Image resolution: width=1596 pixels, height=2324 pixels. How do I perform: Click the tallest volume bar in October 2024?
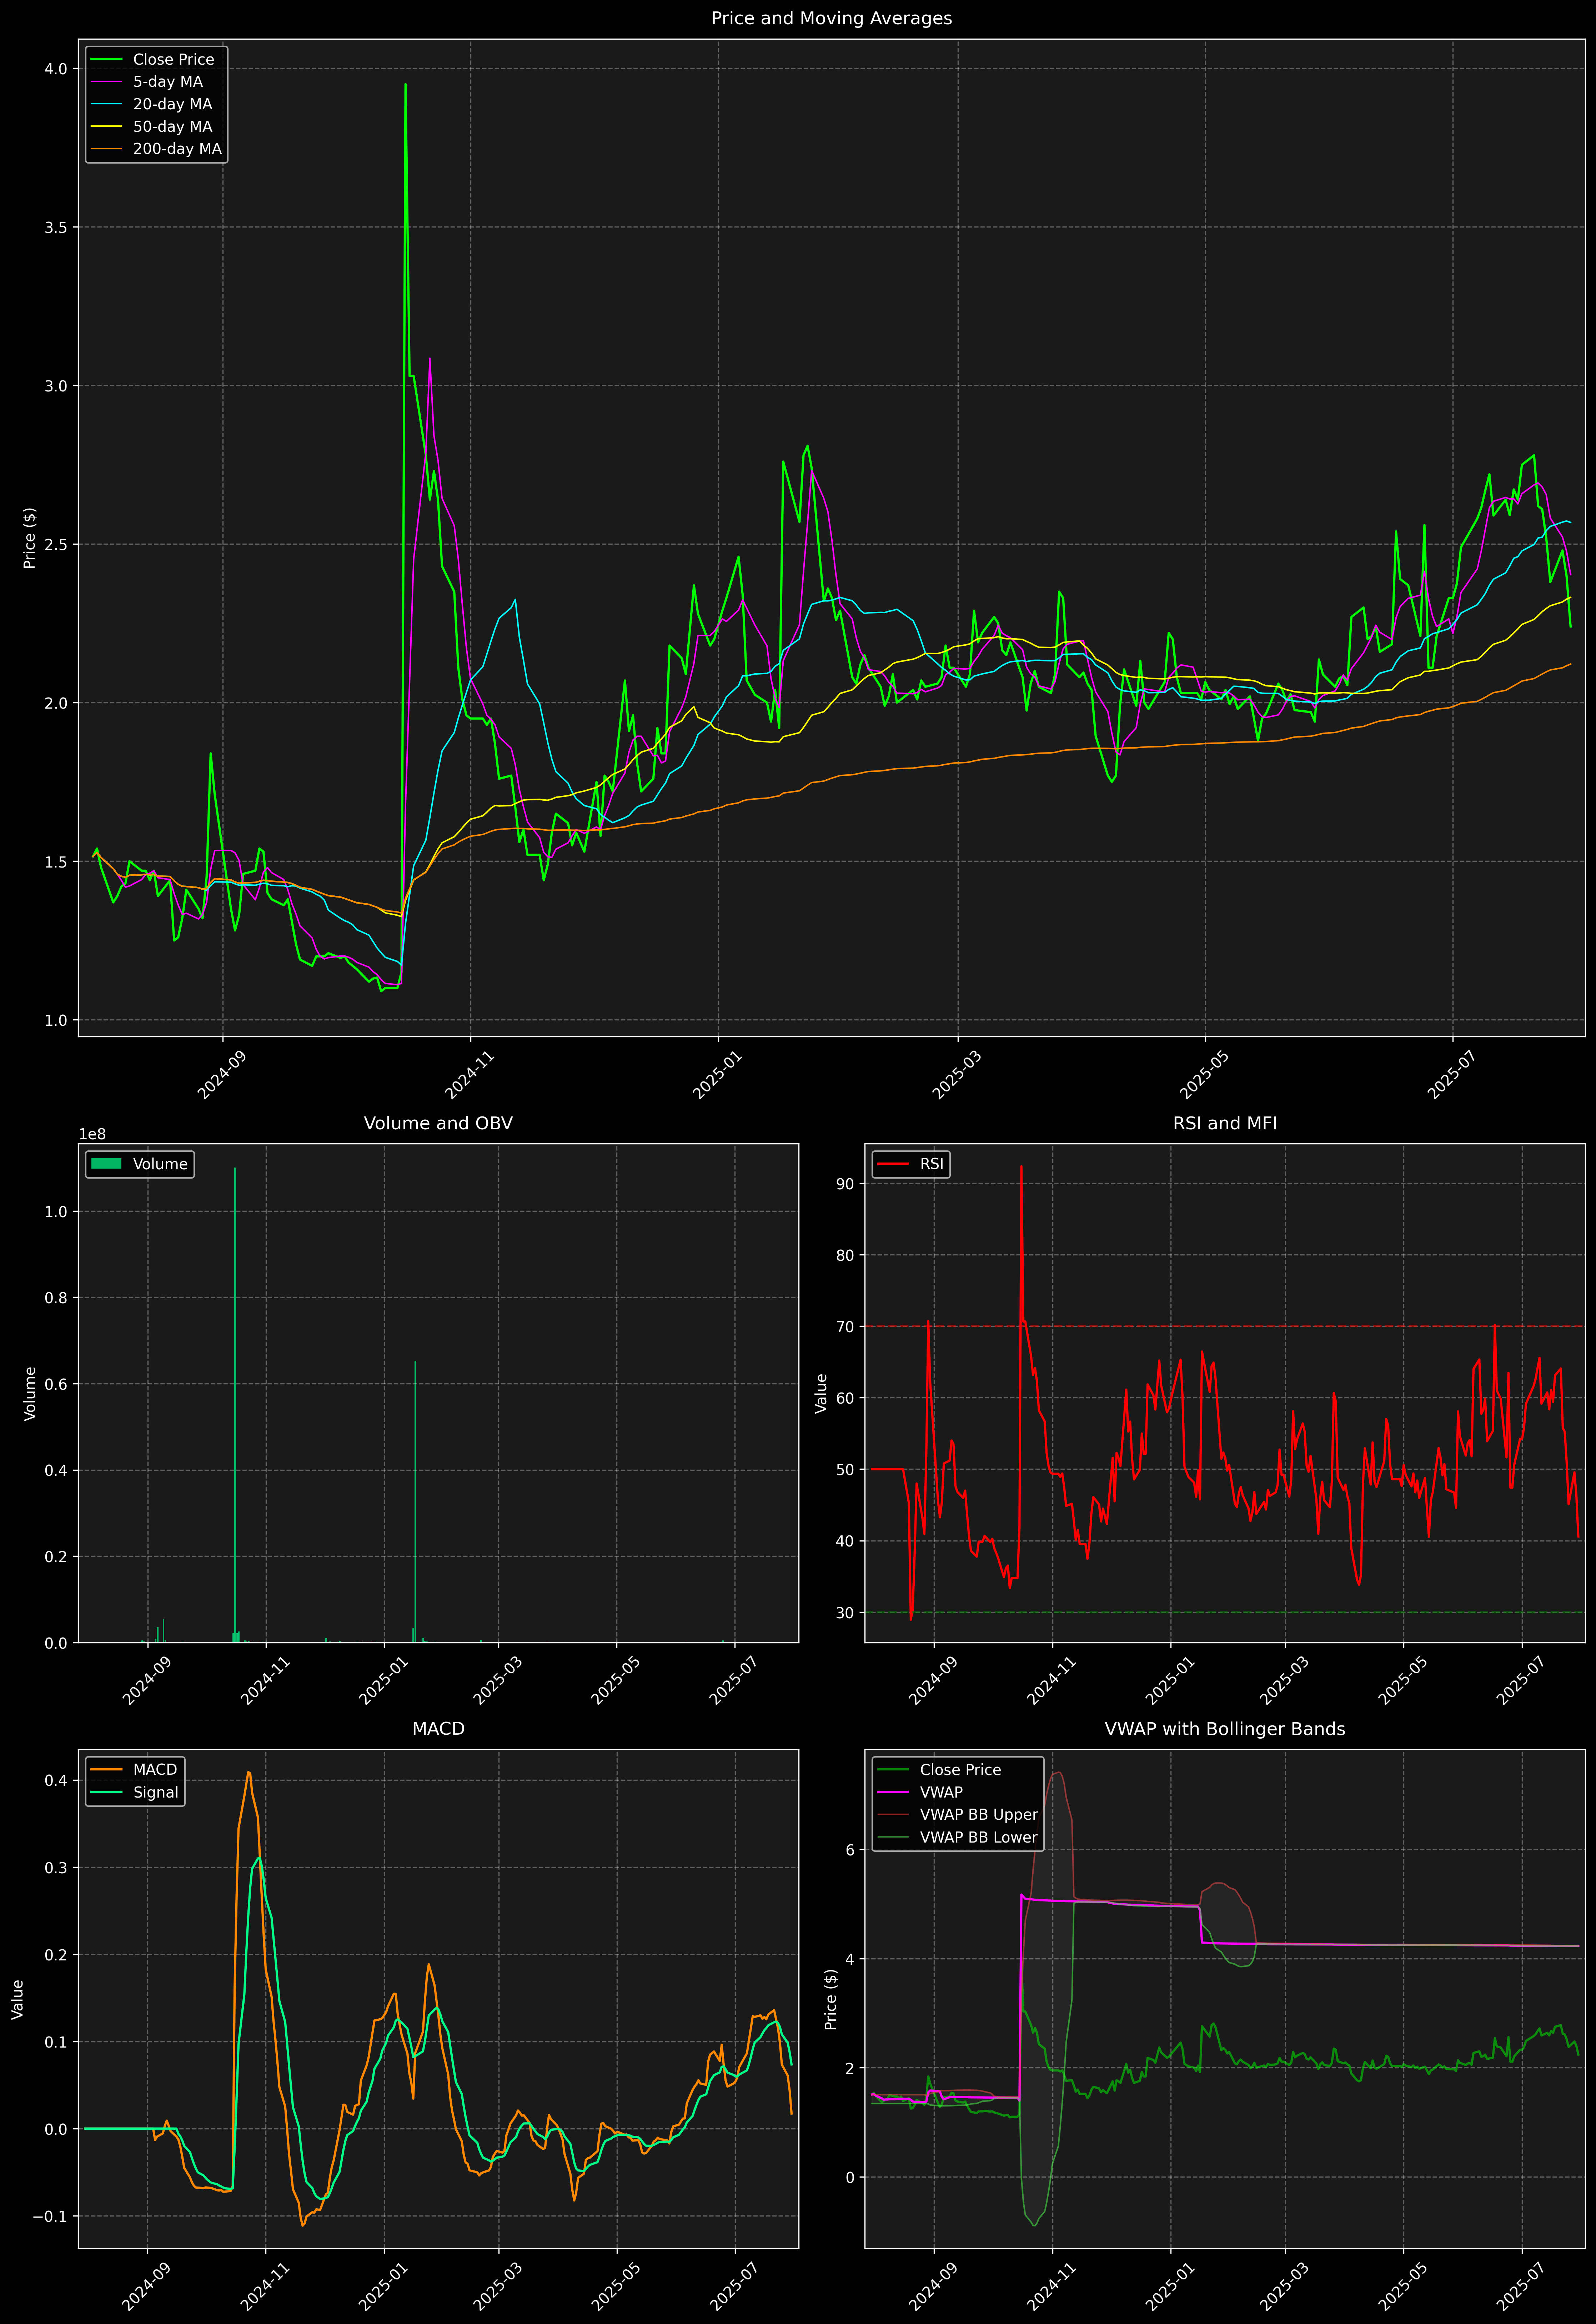pos(235,1405)
